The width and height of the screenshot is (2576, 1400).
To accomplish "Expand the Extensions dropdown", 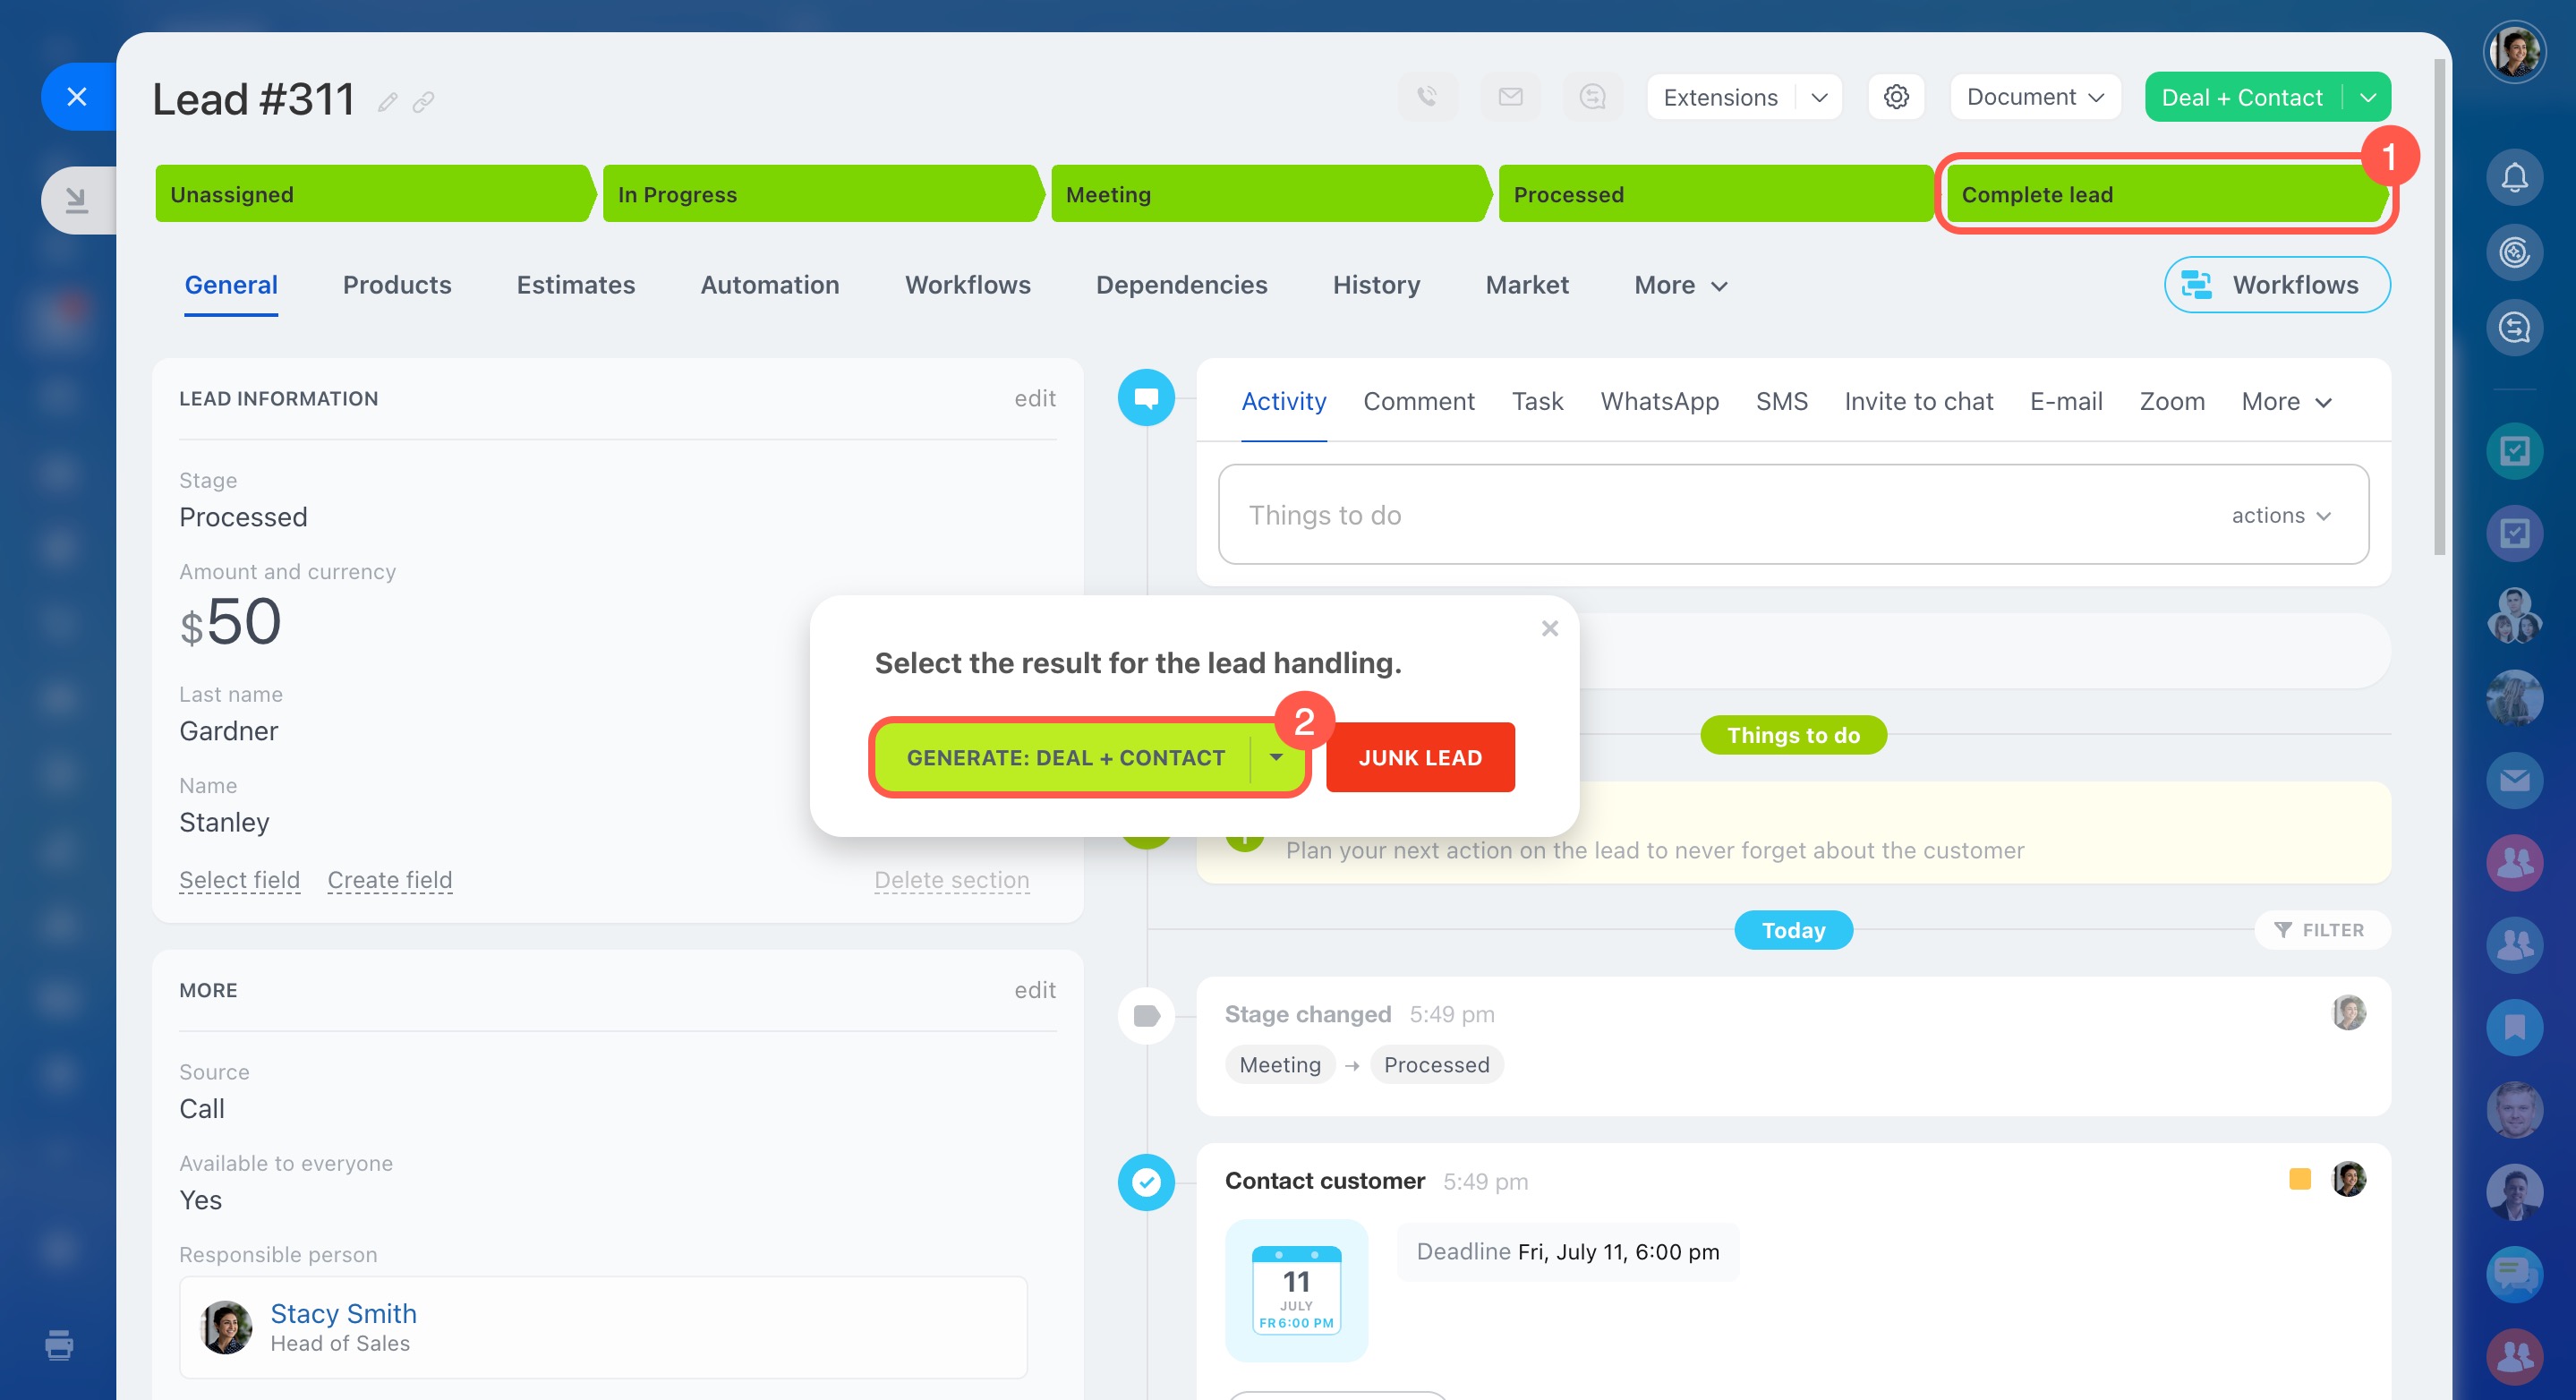I will tap(1818, 97).
